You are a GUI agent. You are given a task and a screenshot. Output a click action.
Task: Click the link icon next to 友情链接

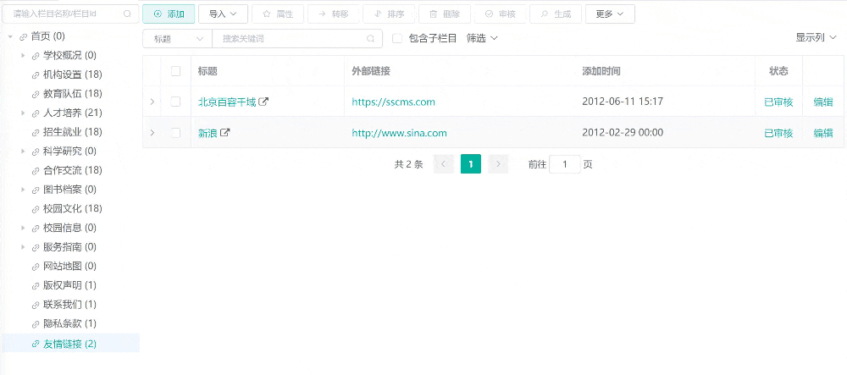(35, 344)
